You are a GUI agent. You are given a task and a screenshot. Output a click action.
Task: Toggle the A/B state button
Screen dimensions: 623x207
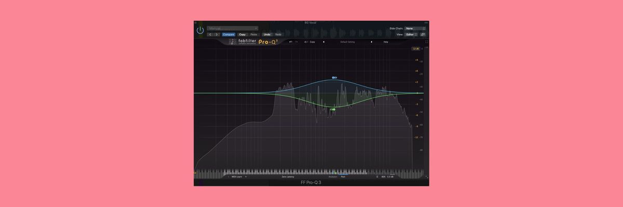306,42
